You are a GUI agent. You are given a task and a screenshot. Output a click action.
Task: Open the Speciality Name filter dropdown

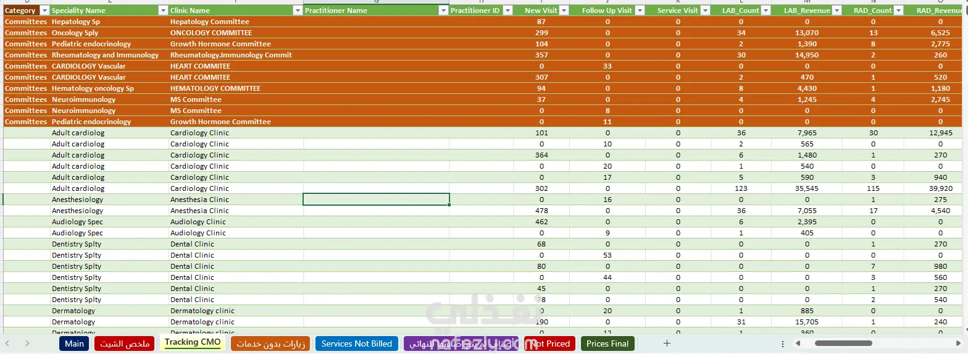163,11
